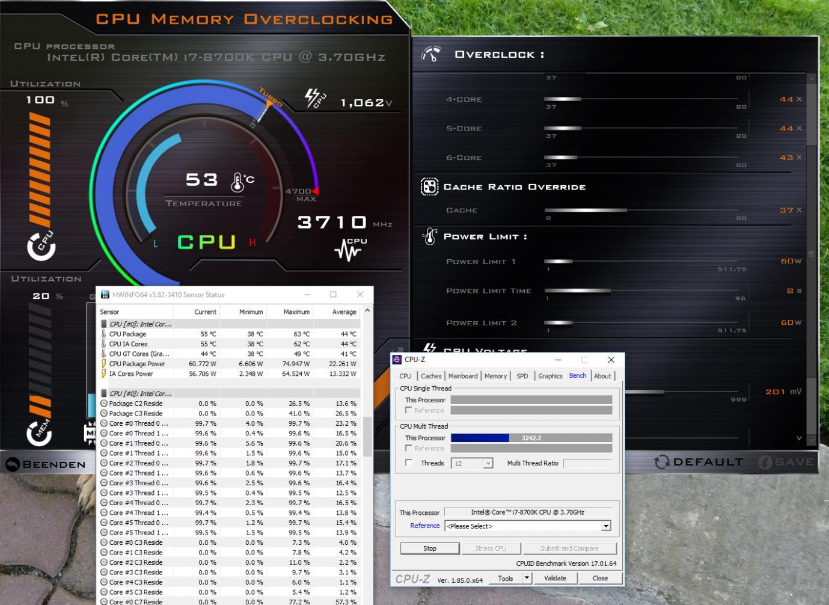This screenshot has height=605, width=829.
Task: Click the CPU Package temperature sensor icon
Action: click(x=103, y=334)
